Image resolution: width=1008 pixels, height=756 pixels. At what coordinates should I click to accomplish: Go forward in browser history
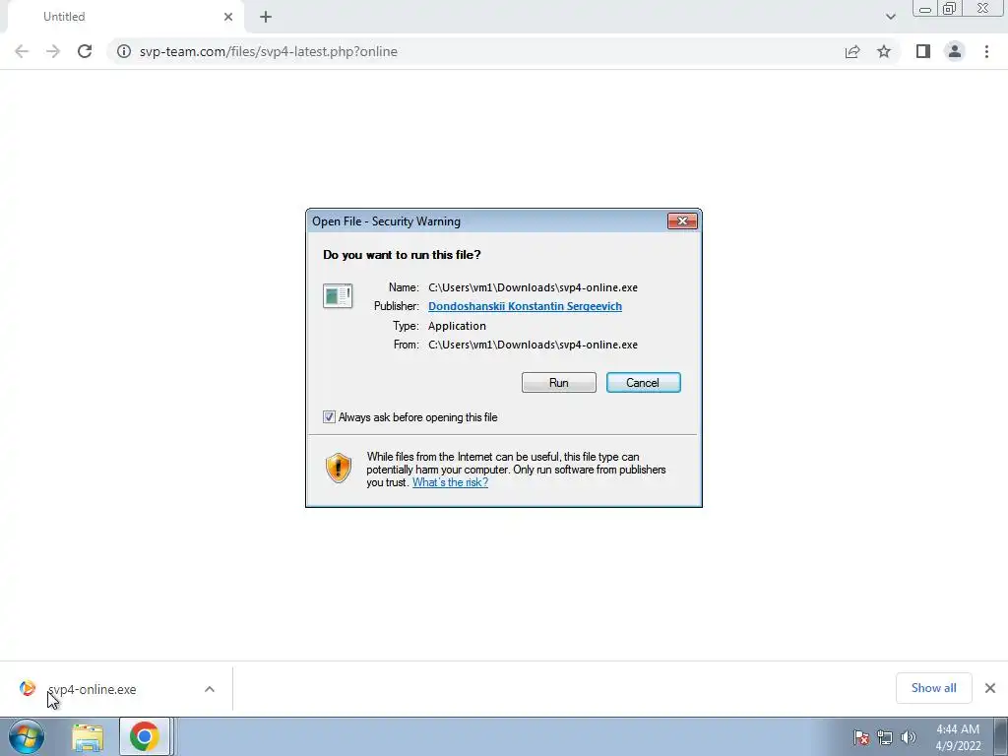[x=53, y=51]
